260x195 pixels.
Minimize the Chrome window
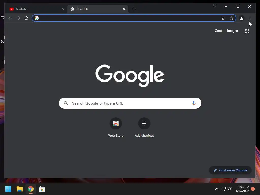(x=226, y=6)
